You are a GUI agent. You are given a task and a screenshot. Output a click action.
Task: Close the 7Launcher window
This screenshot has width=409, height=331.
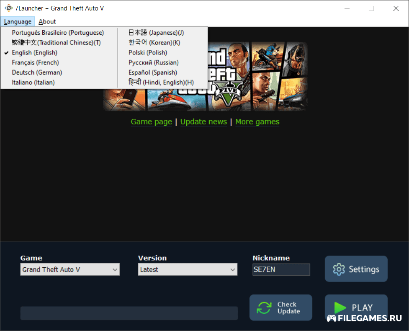[x=396, y=8]
